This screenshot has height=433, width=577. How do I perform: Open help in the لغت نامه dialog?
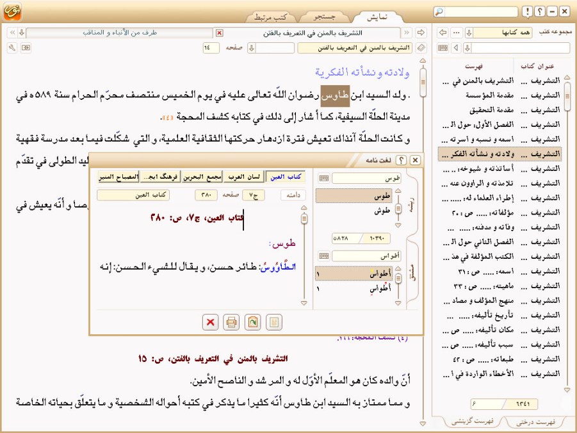coord(401,160)
